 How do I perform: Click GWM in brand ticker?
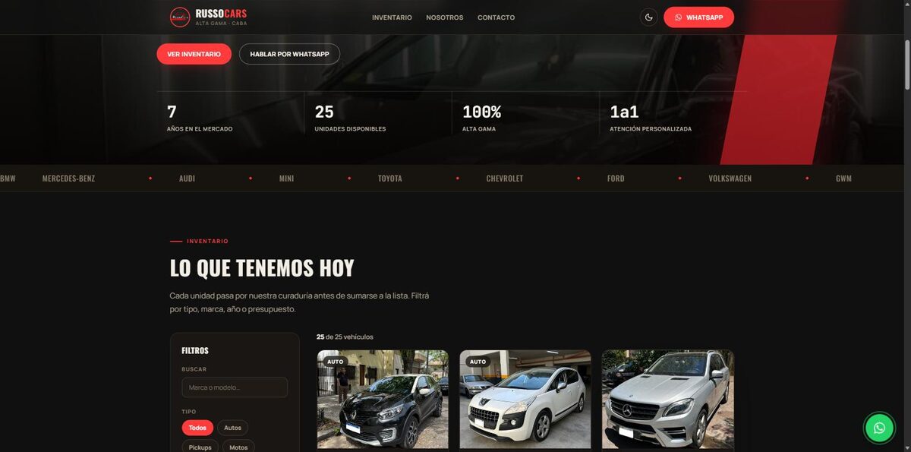(843, 179)
